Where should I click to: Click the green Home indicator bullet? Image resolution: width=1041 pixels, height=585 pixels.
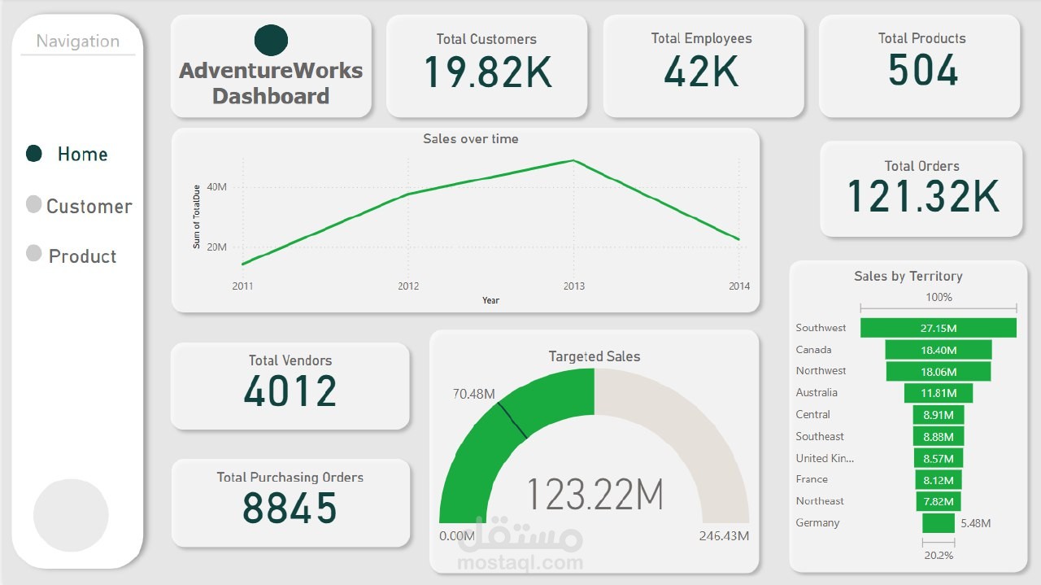coord(34,153)
